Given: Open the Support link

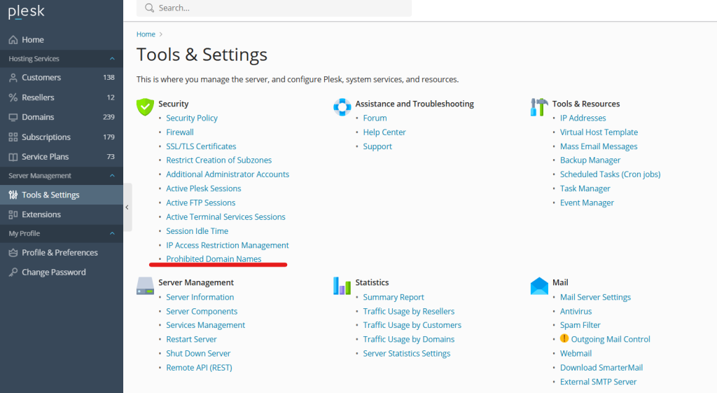Looking at the screenshot, I should point(377,146).
